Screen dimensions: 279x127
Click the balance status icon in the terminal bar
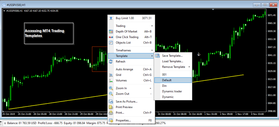5,123
